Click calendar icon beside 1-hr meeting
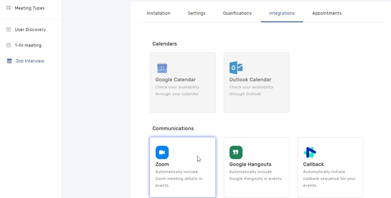This screenshot has width=391, height=198. click(9, 45)
